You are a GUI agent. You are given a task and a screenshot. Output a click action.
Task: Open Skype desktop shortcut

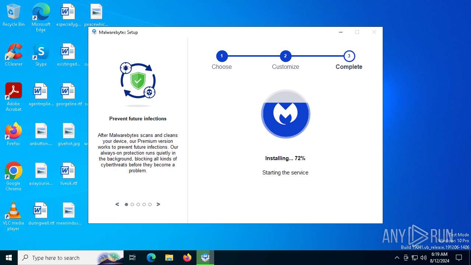(41, 55)
